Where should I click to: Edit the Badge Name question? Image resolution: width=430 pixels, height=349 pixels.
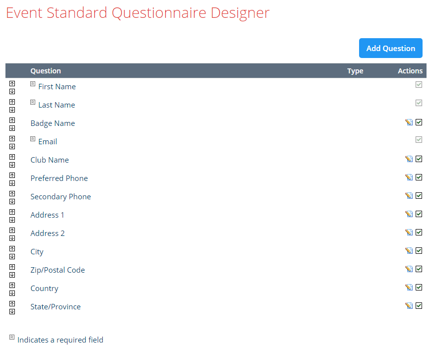pos(409,122)
